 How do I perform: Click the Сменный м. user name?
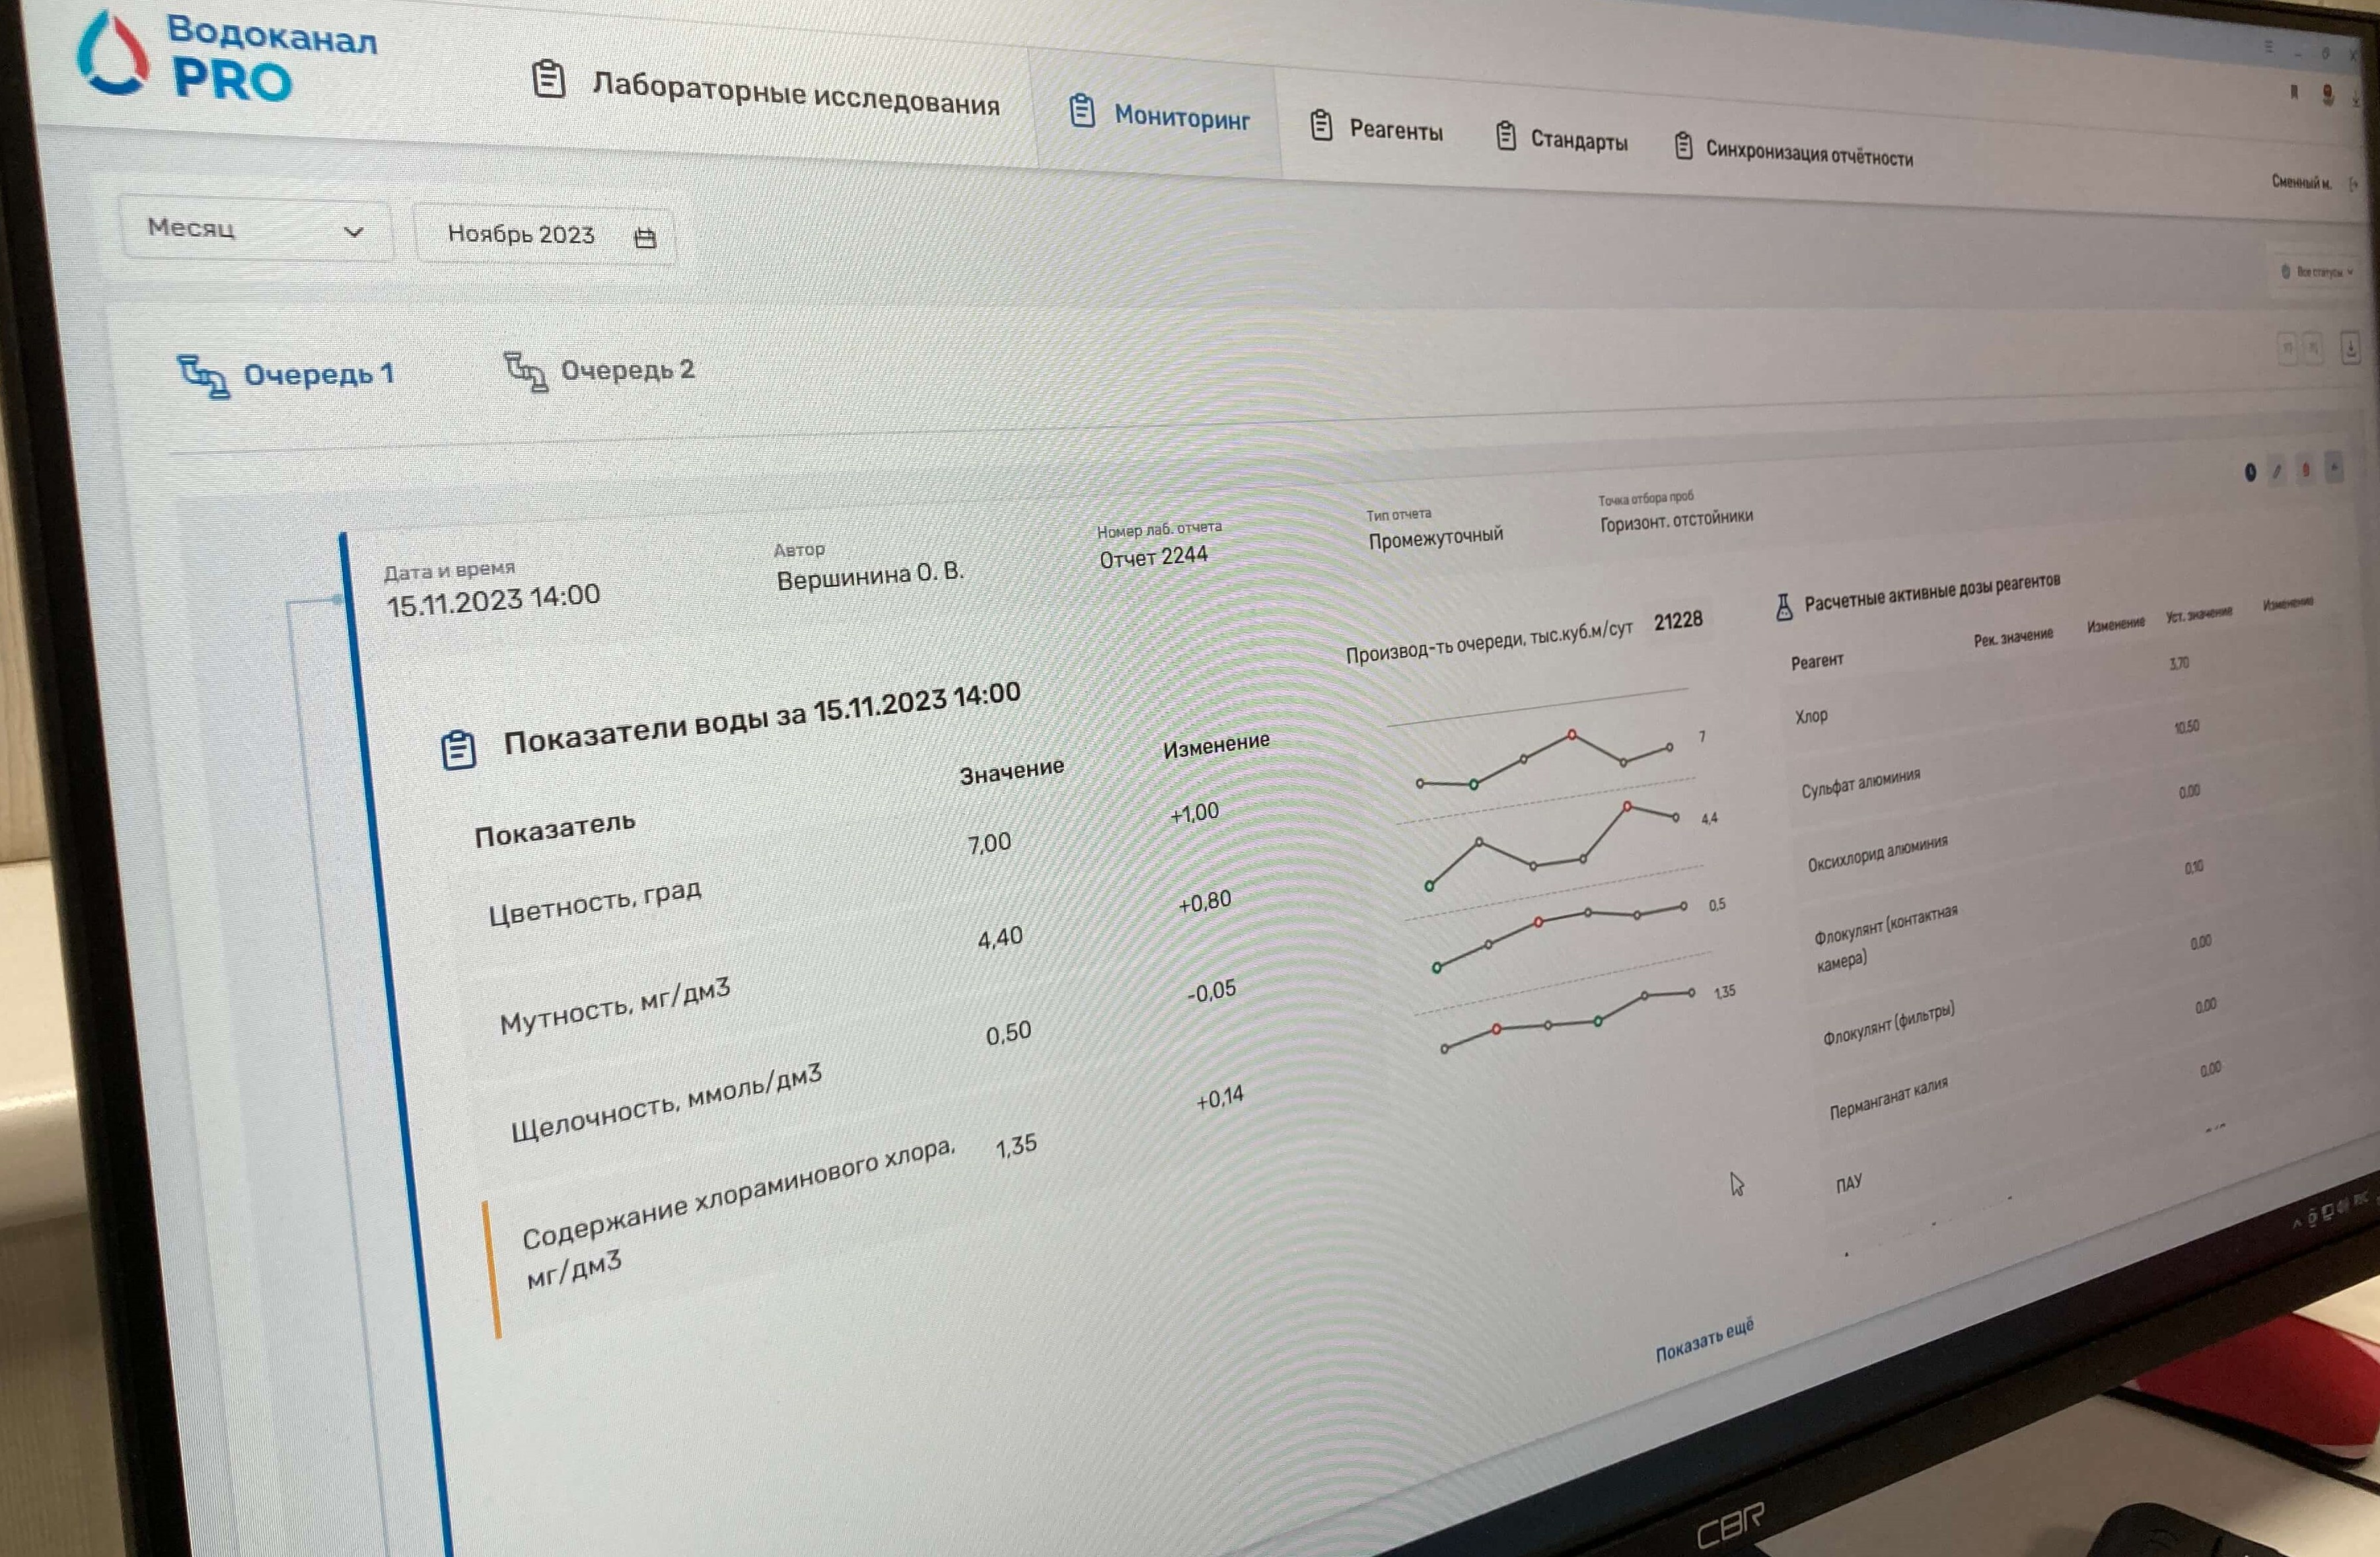pos(2301,182)
